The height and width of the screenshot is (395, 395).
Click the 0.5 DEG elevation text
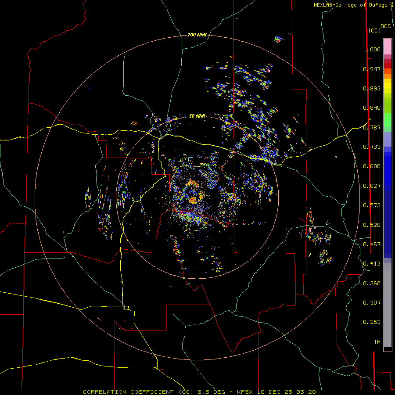coord(211,392)
